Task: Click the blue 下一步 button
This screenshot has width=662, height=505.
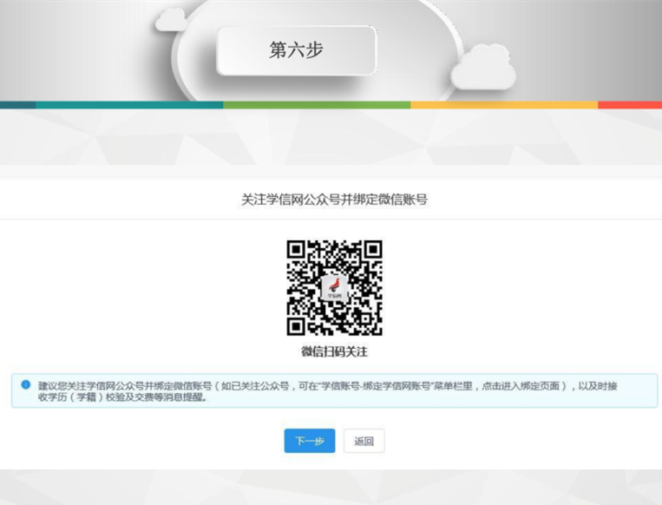Action: (309, 441)
